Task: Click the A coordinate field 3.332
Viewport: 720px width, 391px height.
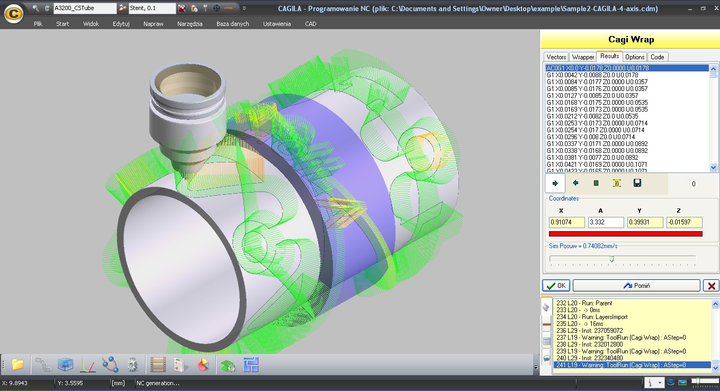Action: pyautogui.click(x=606, y=223)
